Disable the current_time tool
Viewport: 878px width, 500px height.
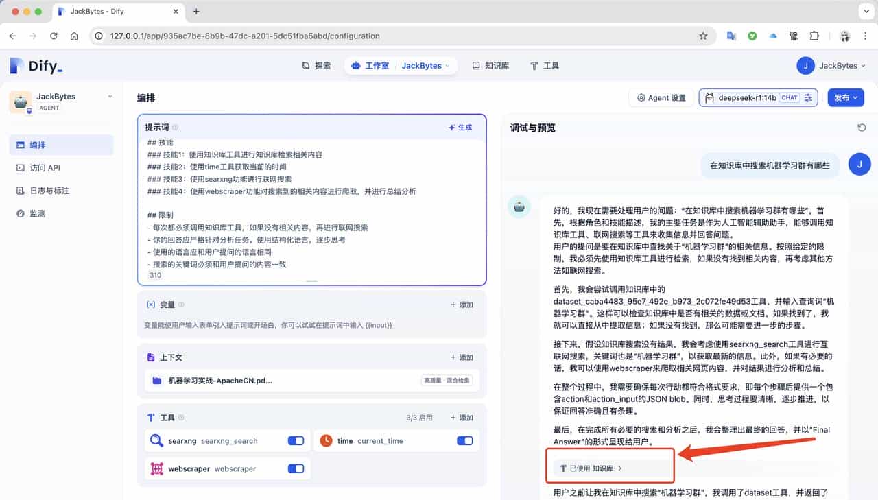[x=465, y=440]
